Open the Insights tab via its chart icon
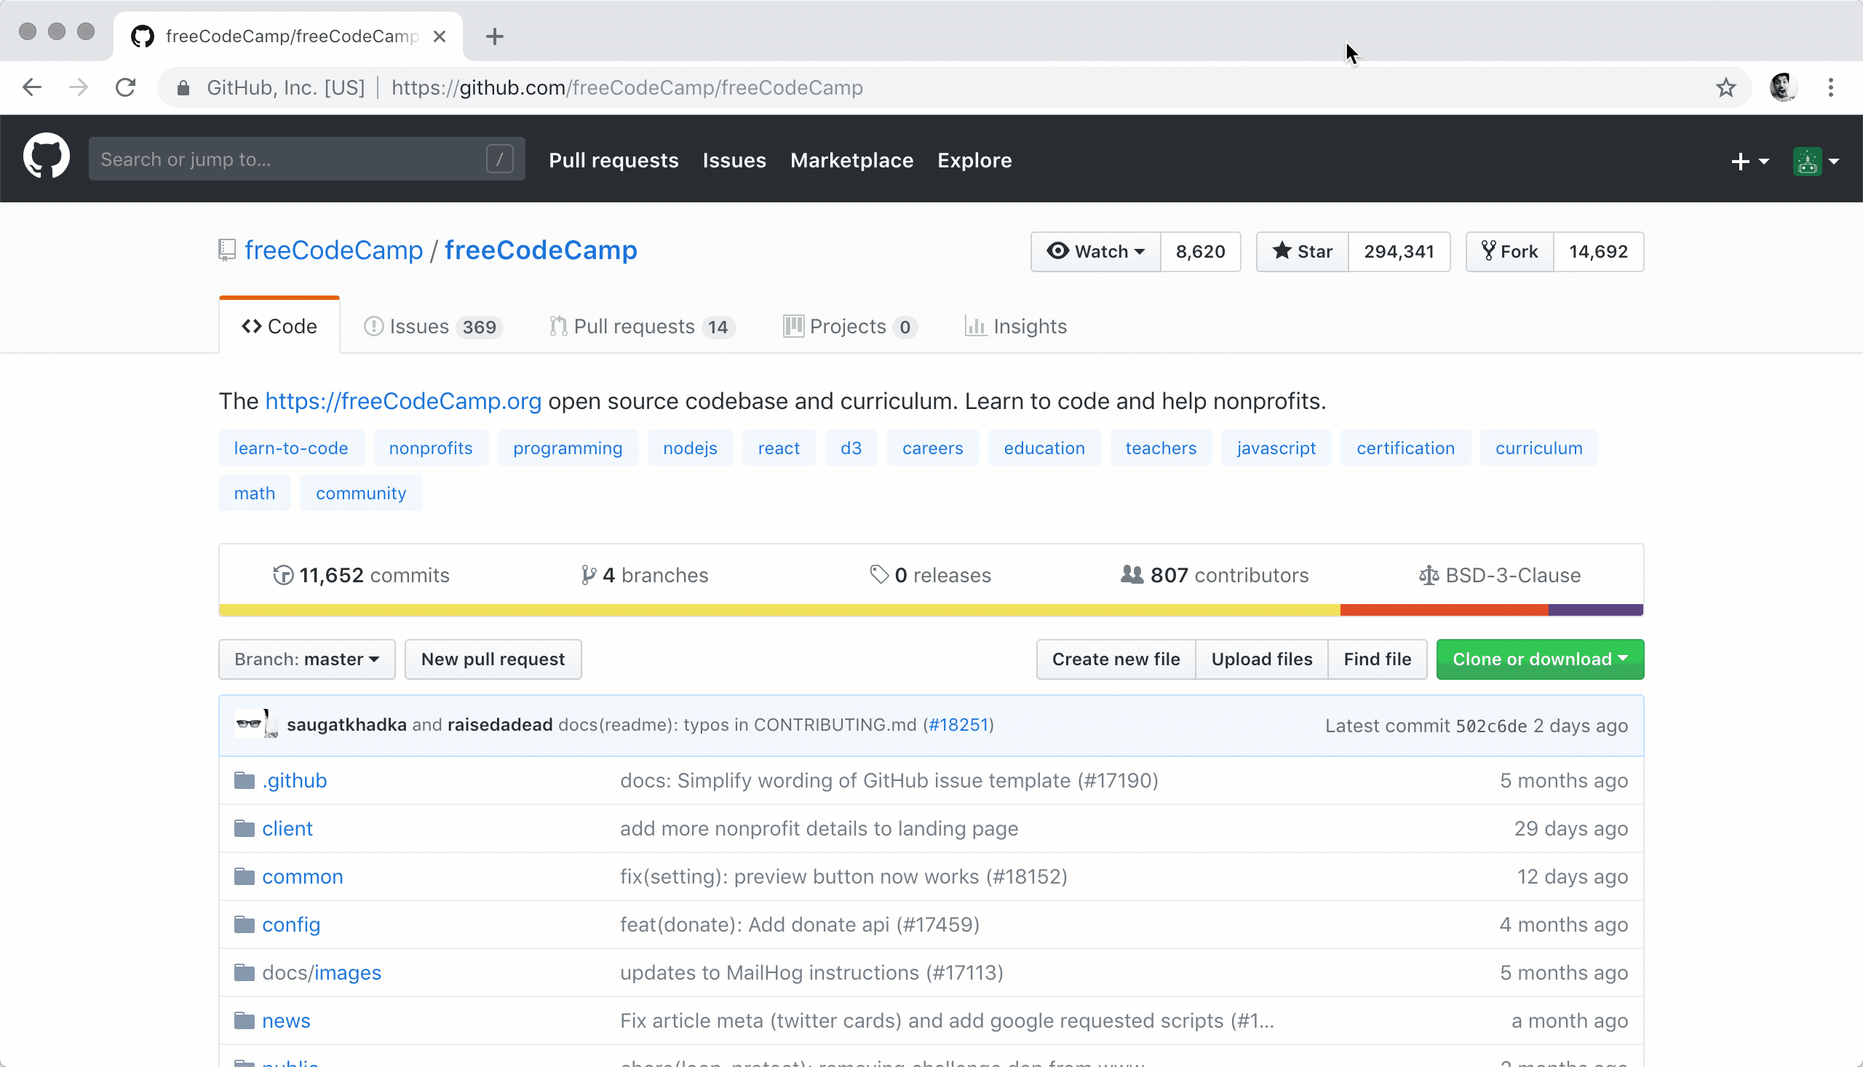Screen dimensions: 1863x1067 974,326
